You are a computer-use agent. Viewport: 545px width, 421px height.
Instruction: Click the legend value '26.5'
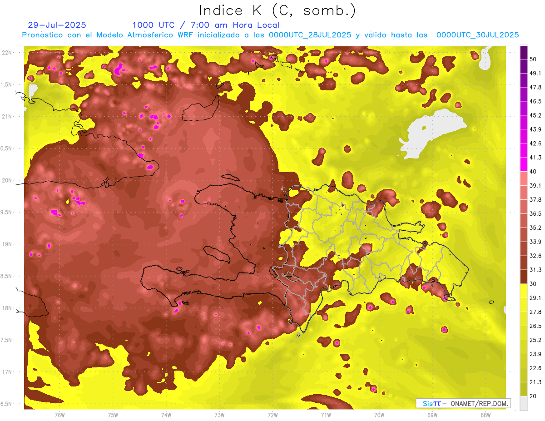pyautogui.click(x=535, y=326)
